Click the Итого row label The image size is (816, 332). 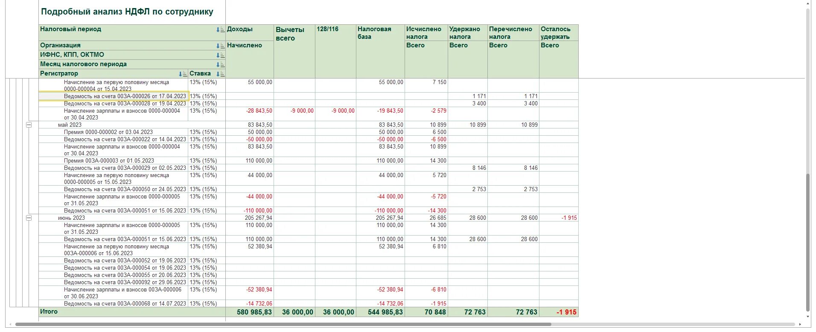pos(49,312)
